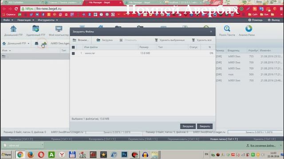Click Удалить выбранные in upload dialog
The width and height of the screenshot is (284, 159).
coord(170,40)
